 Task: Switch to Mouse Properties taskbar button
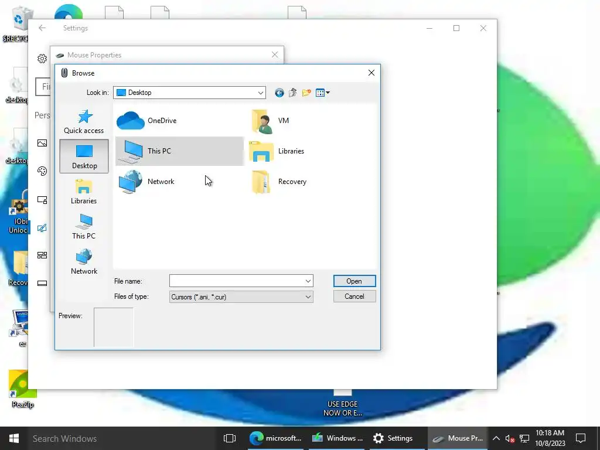[x=458, y=438]
